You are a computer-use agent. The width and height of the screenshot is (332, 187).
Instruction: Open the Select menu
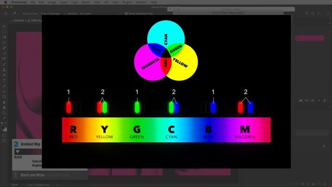coord(86,2)
